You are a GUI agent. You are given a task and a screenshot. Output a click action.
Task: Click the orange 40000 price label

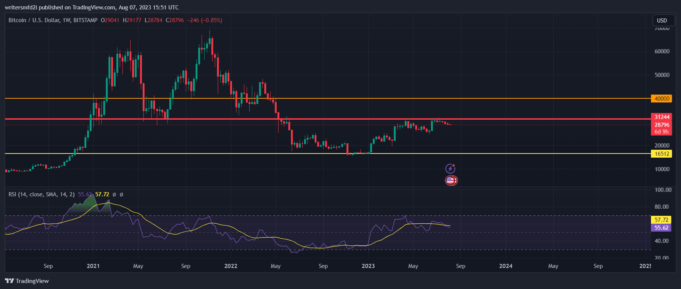coord(661,98)
